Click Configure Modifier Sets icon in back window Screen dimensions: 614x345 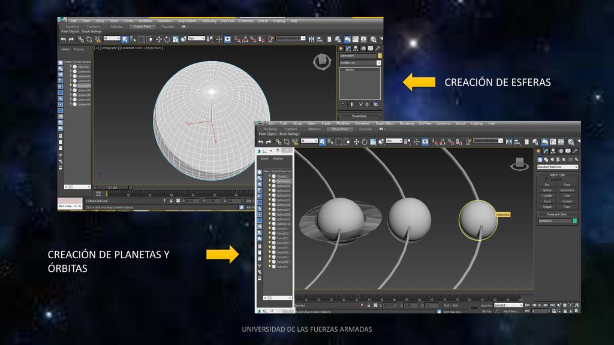375,104
